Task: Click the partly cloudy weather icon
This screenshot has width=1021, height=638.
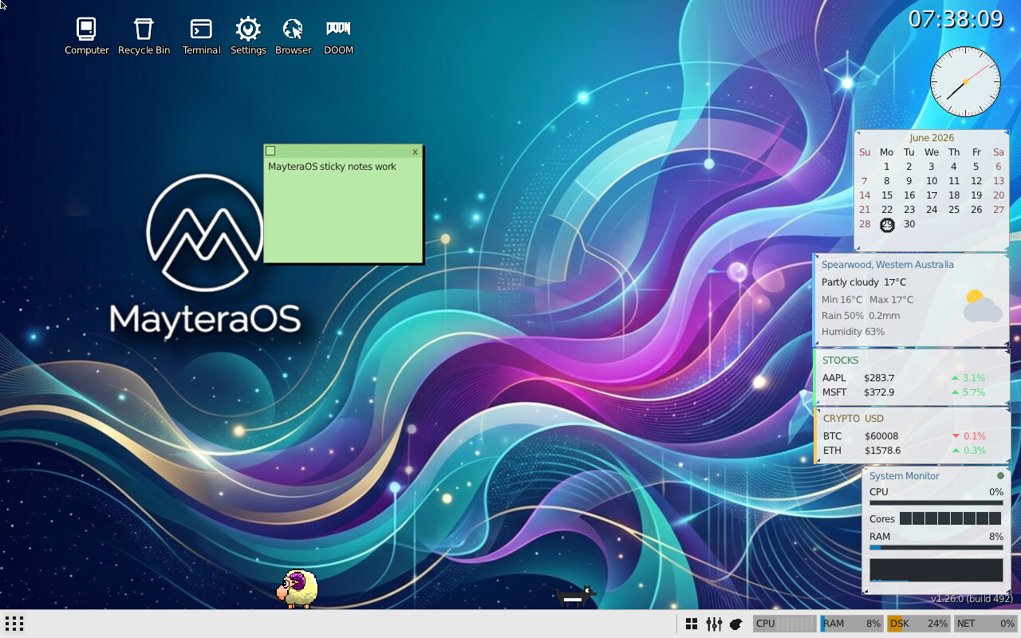Action: [x=982, y=306]
